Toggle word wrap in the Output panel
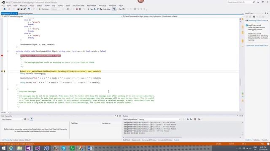270x151 pixels. pos(199,119)
